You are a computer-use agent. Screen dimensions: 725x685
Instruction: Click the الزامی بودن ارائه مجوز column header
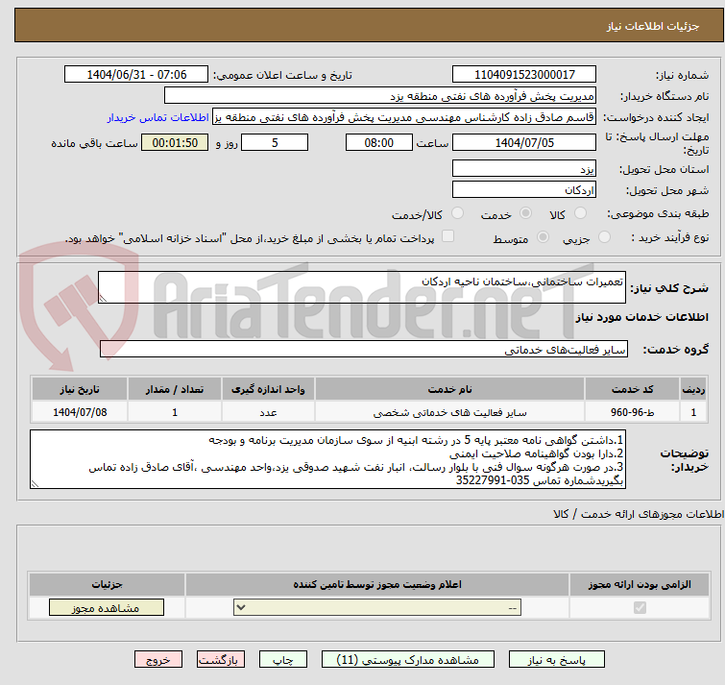click(640, 585)
